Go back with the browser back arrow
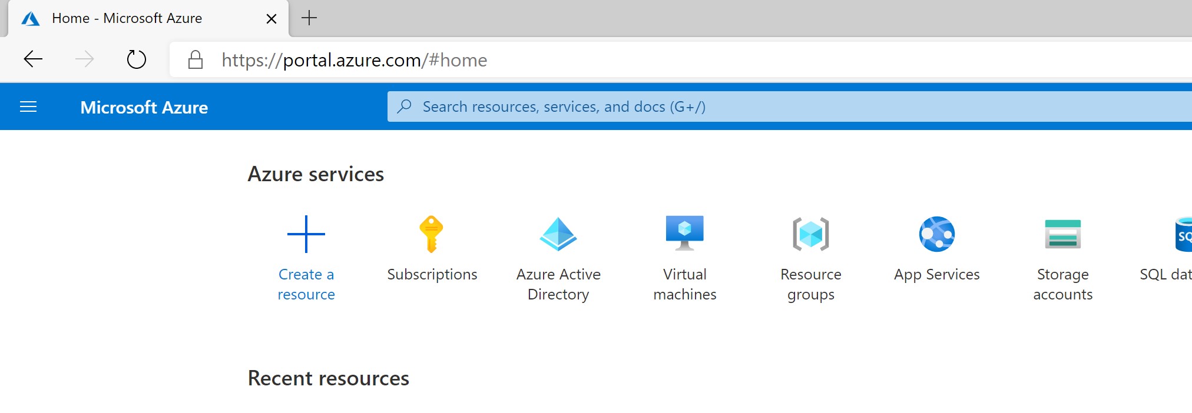The height and width of the screenshot is (413, 1192). pyautogui.click(x=33, y=59)
